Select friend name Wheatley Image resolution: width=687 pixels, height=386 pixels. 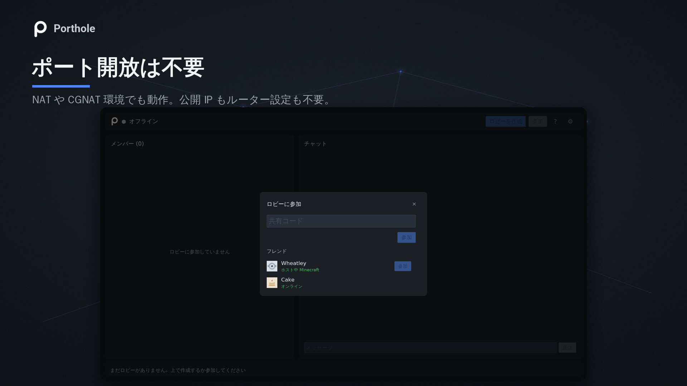coord(293,263)
